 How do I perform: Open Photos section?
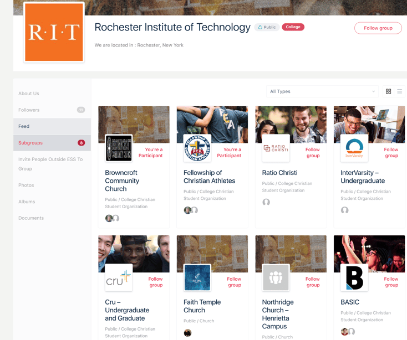pos(26,185)
